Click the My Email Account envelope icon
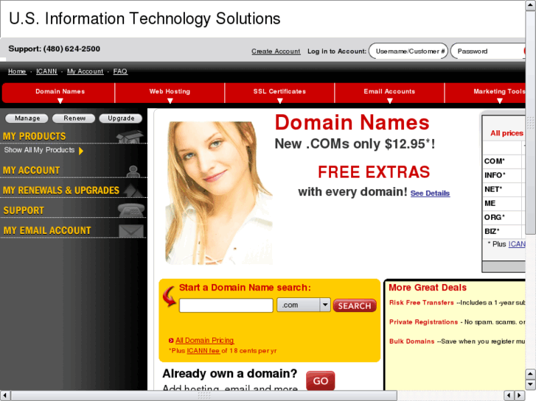The width and height of the screenshot is (536, 401). (131, 231)
